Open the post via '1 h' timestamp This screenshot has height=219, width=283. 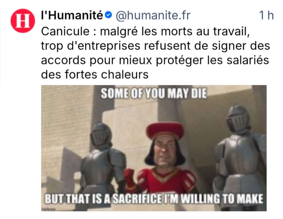pos(266,15)
